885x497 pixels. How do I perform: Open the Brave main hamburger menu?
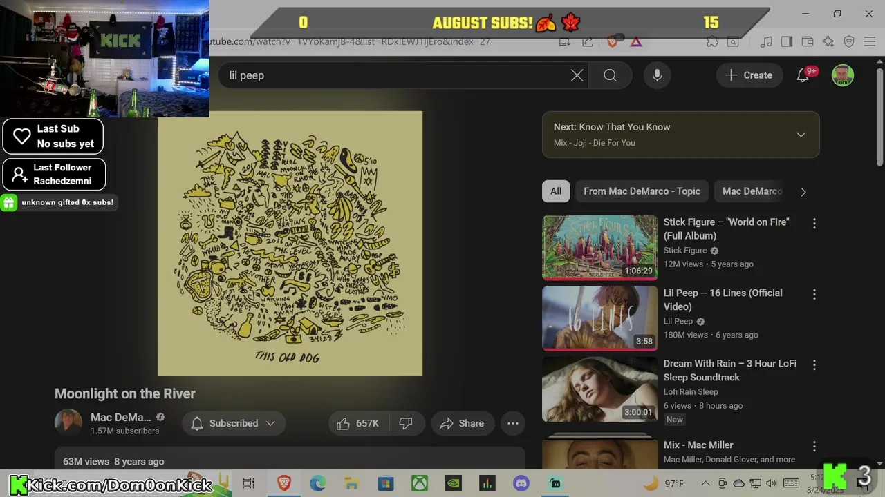tap(869, 42)
